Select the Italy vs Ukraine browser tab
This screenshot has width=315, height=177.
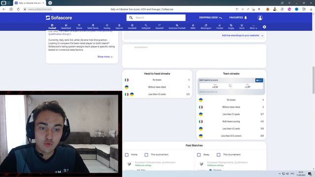pyautogui.click(x=30, y=3)
